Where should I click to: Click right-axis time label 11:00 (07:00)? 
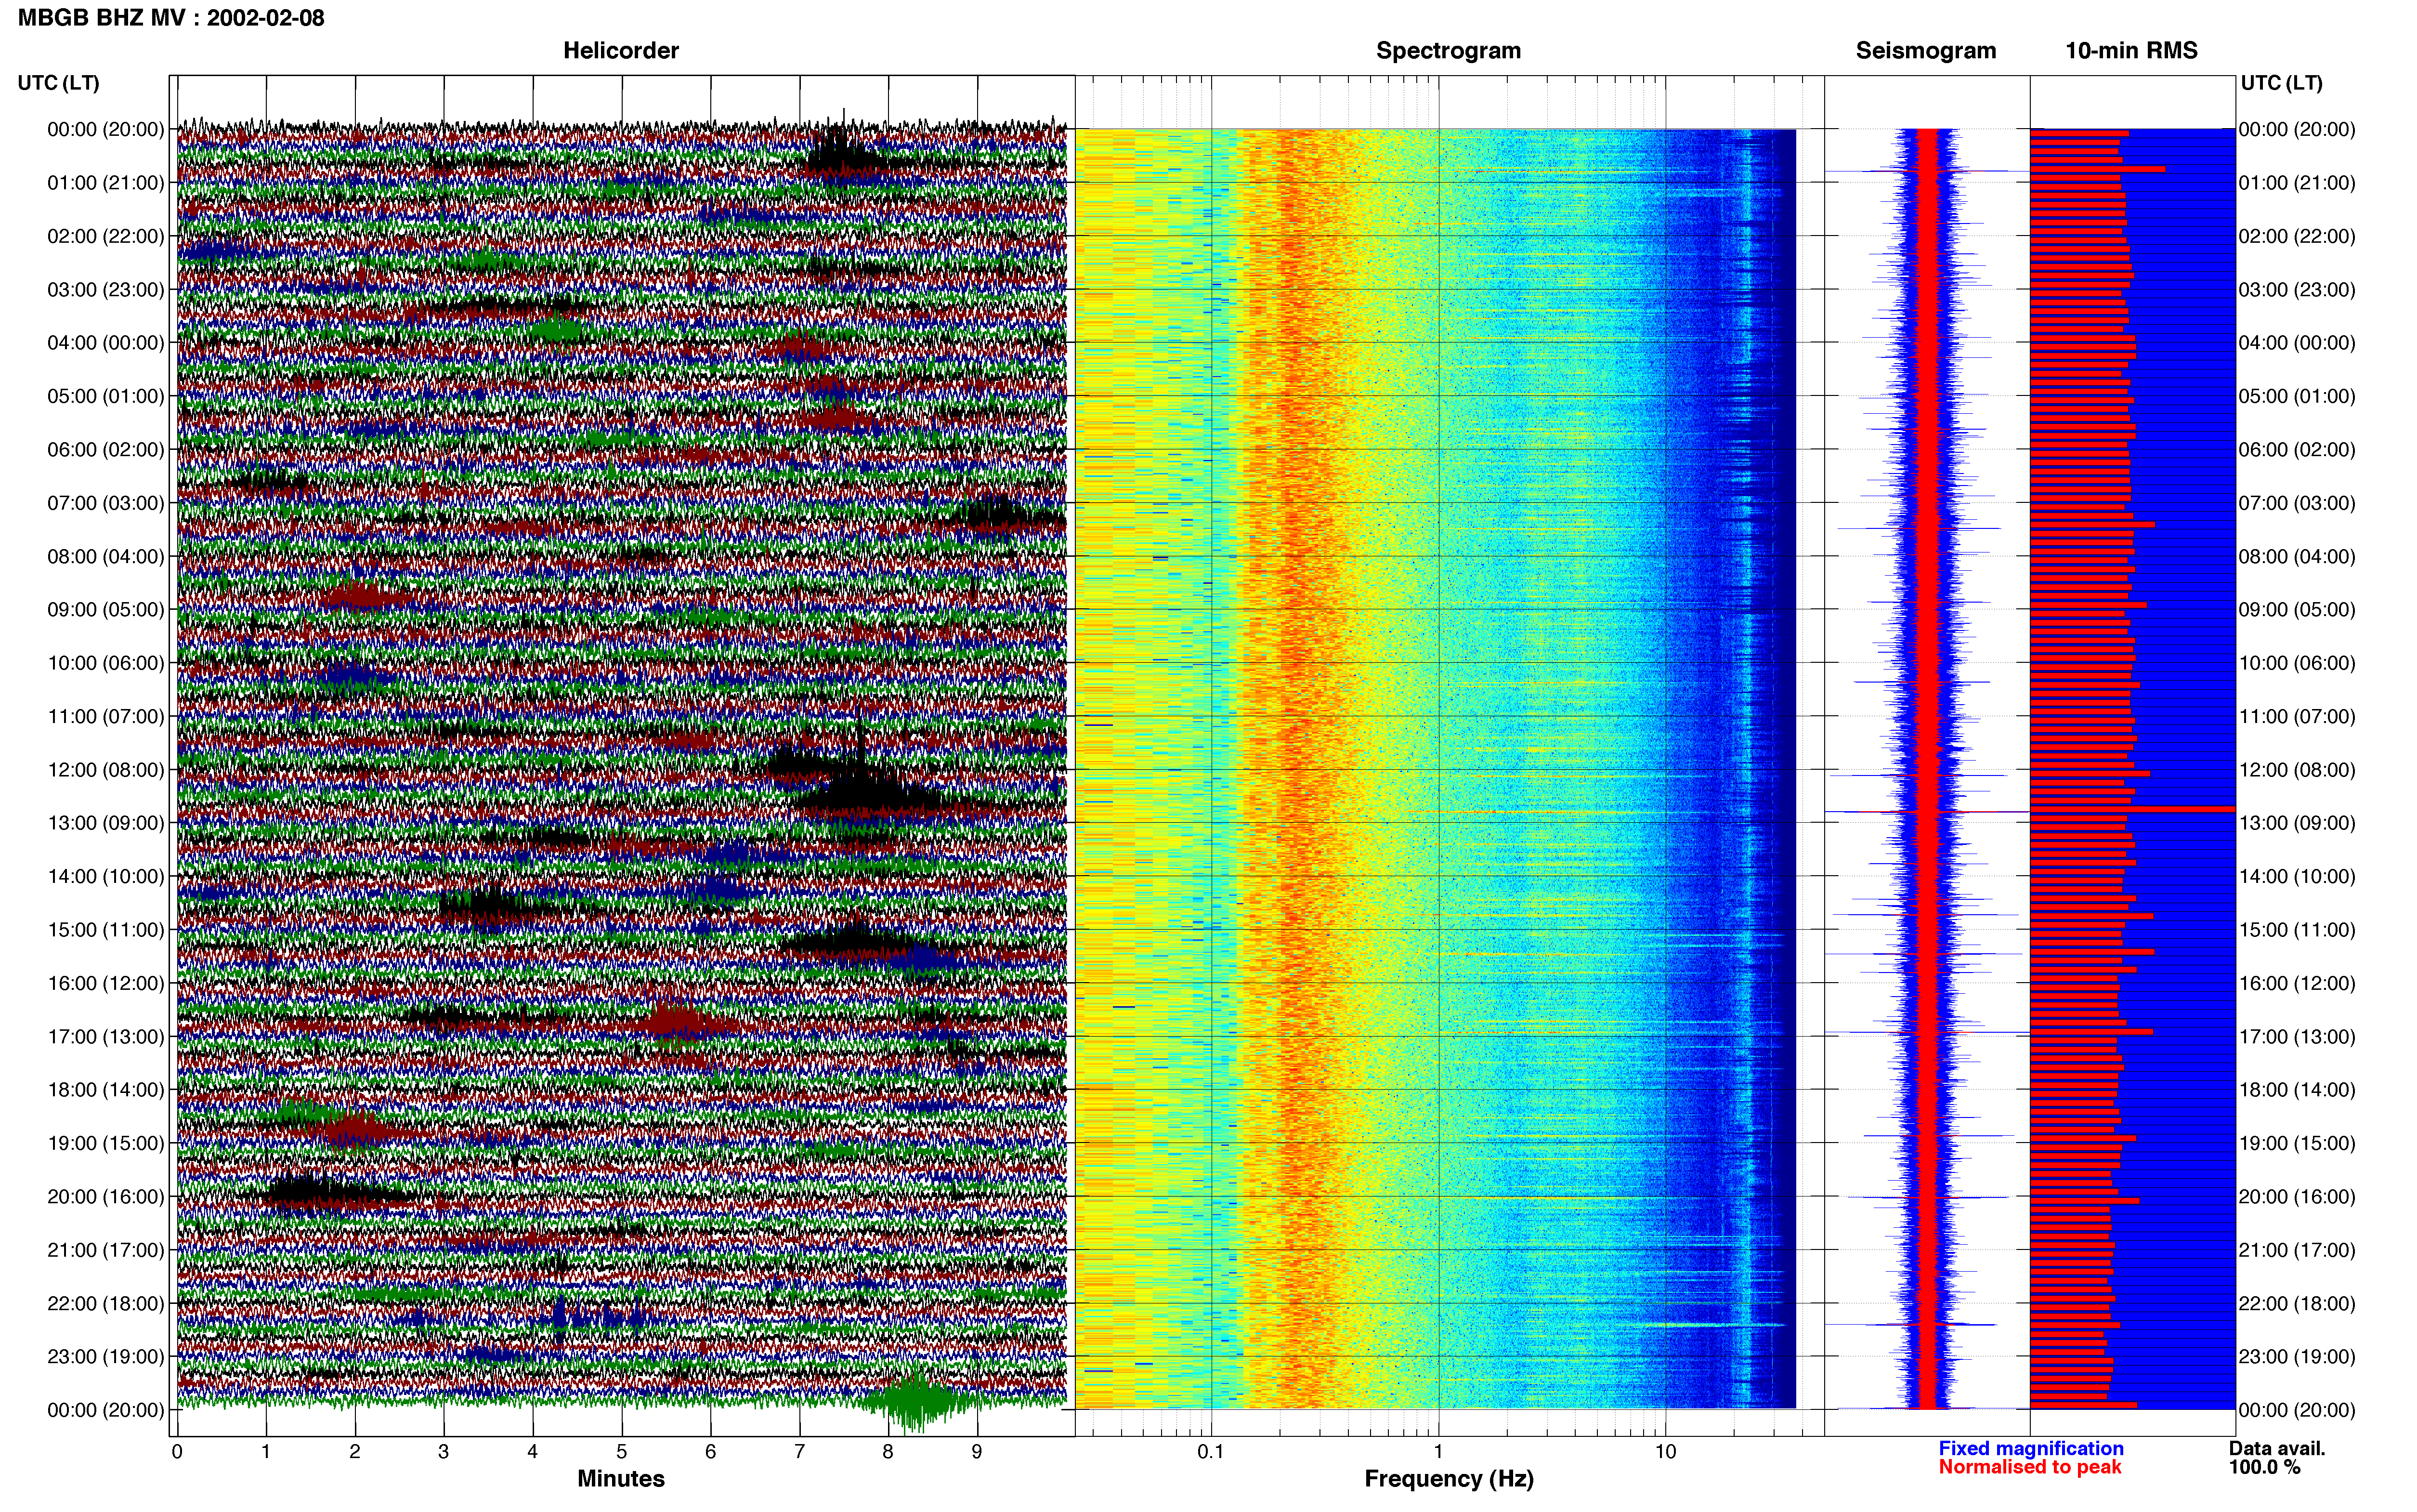tap(2297, 717)
